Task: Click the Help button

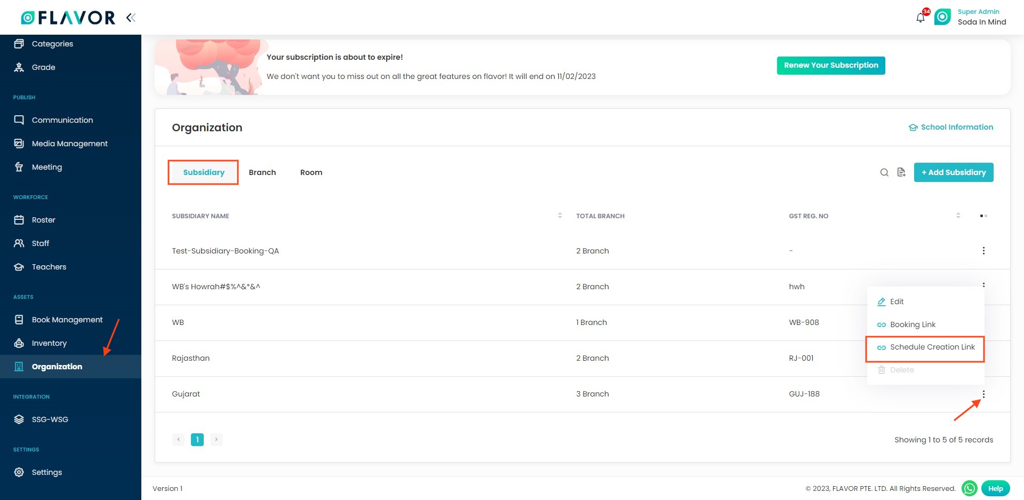Action: click(996, 488)
